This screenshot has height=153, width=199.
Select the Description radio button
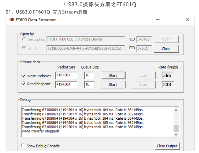[24, 39]
